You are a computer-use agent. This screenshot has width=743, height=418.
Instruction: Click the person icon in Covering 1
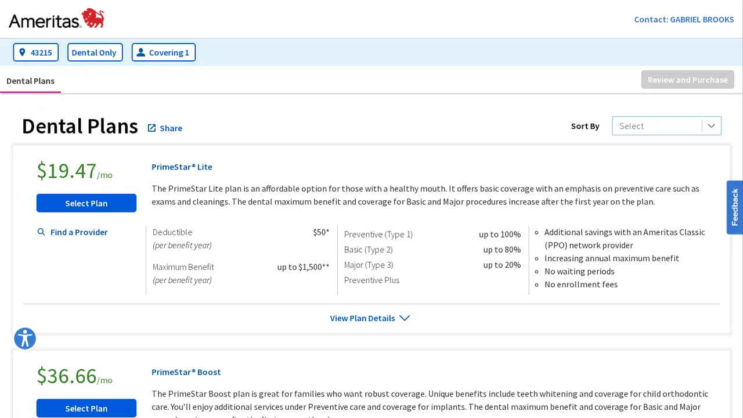click(x=140, y=52)
